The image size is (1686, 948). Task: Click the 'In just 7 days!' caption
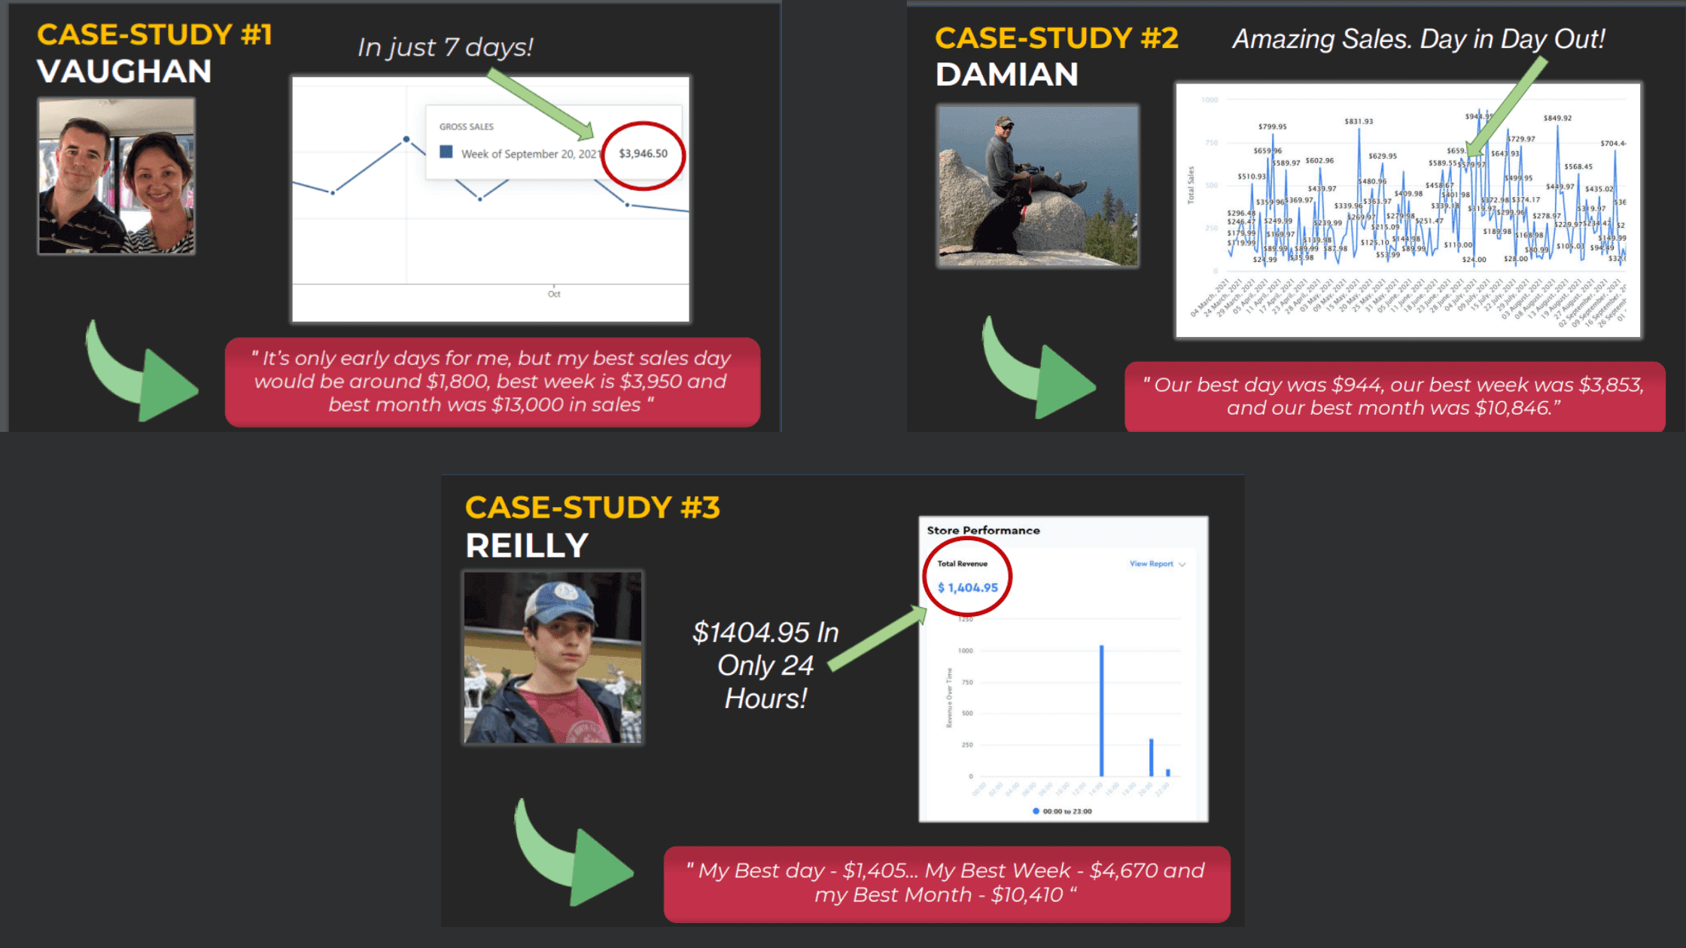446,47
